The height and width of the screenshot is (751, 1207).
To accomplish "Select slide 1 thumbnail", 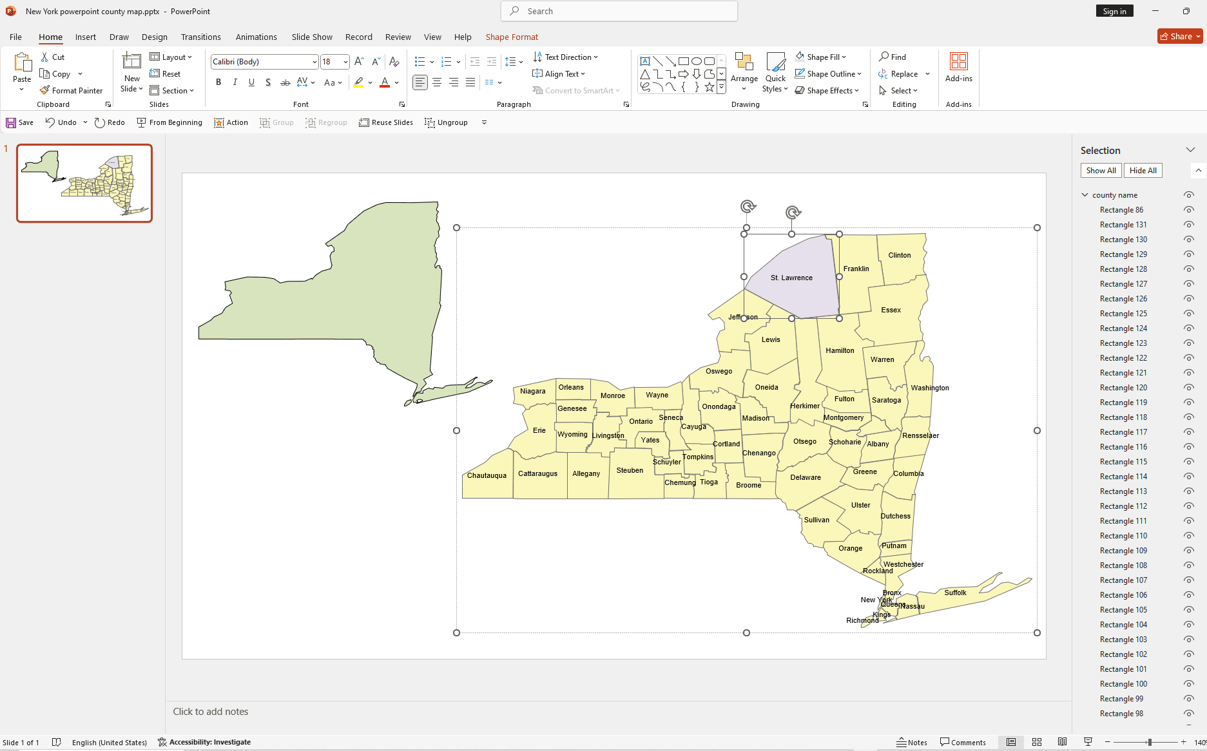I will point(84,184).
